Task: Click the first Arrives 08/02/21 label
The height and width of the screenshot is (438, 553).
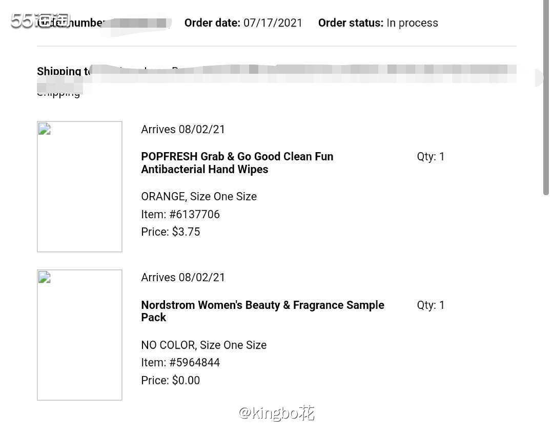Action: point(183,130)
